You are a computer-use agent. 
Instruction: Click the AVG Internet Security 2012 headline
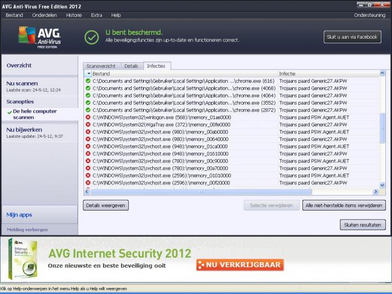[120, 254]
